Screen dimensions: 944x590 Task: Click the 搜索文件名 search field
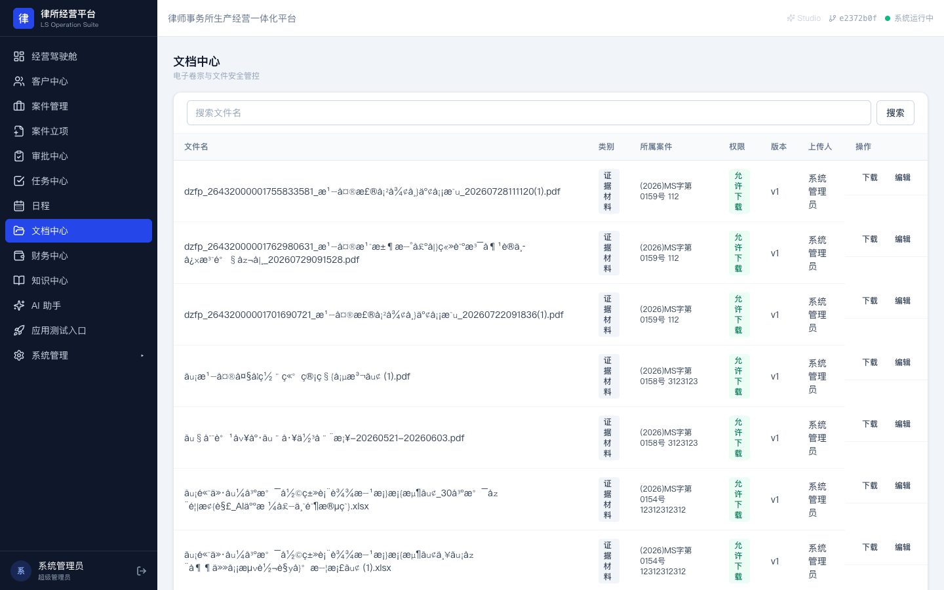pos(529,113)
